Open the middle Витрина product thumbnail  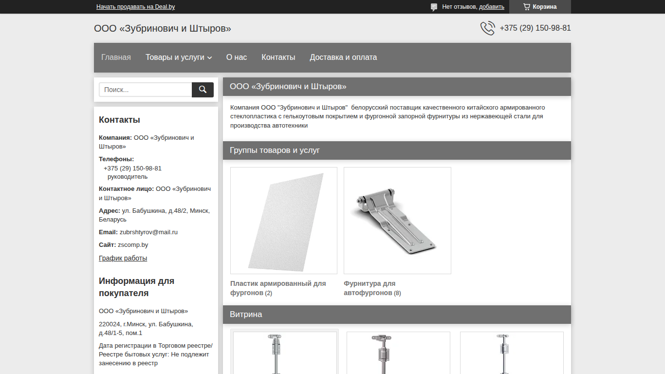pyautogui.click(x=398, y=353)
